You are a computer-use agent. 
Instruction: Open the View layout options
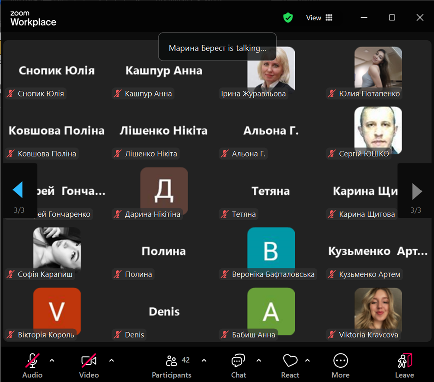coord(319,18)
